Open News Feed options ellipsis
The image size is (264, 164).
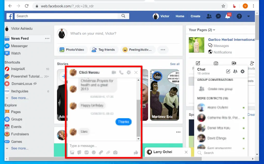47,38
